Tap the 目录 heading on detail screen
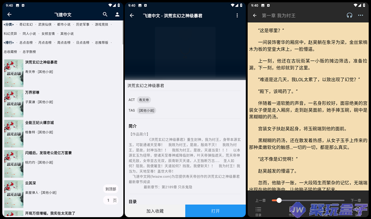This screenshot has height=219, width=371. click(133, 202)
